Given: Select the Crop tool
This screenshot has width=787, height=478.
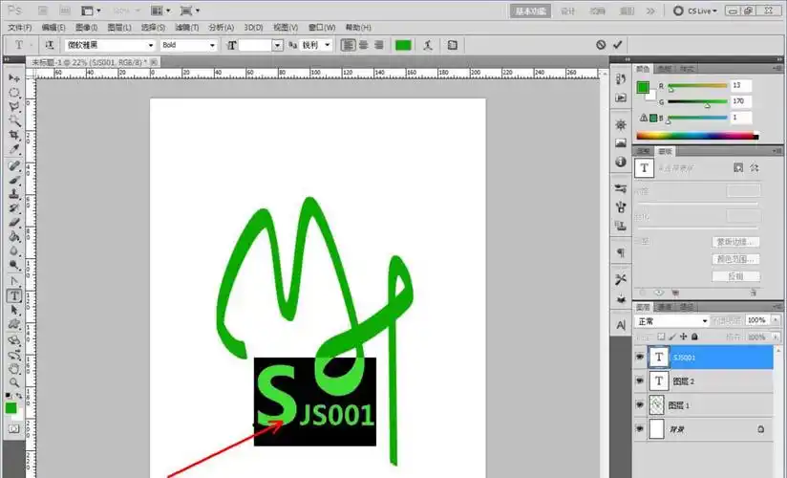Looking at the screenshot, I should click(x=14, y=135).
